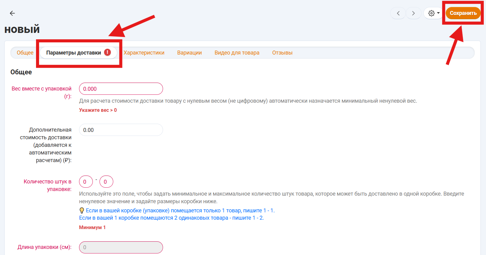Click the lightbulb hint icon
Image resolution: width=486 pixels, height=255 pixels.
(82, 211)
